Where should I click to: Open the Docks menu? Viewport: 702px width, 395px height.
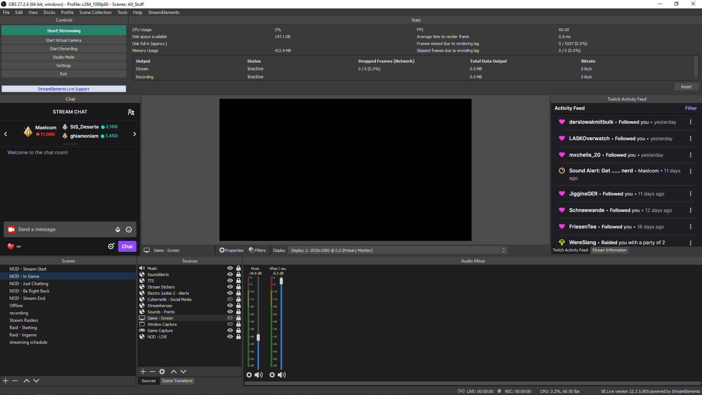tap(49, 12)
